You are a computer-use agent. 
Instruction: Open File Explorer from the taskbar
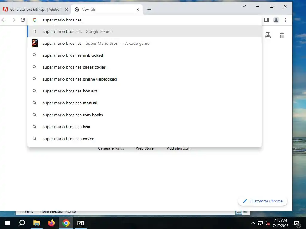[36, 223]
